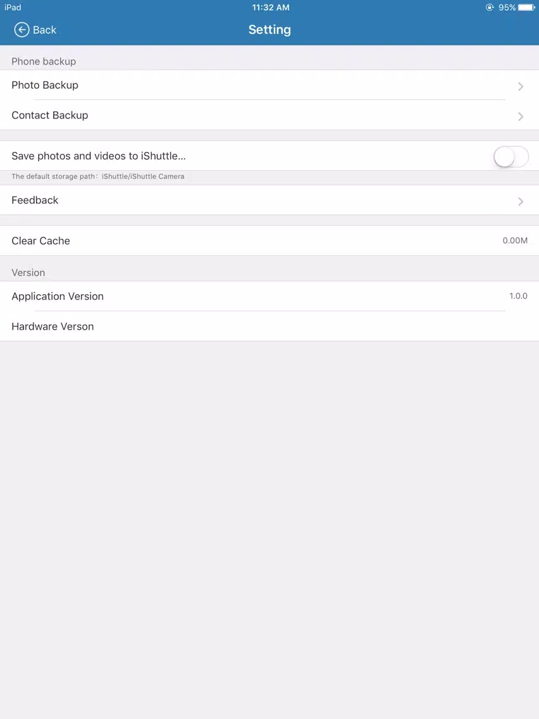Click the battery icon in status bar
Image resolution: width=539 pixels, height=719 pixels.
point(526,8)
